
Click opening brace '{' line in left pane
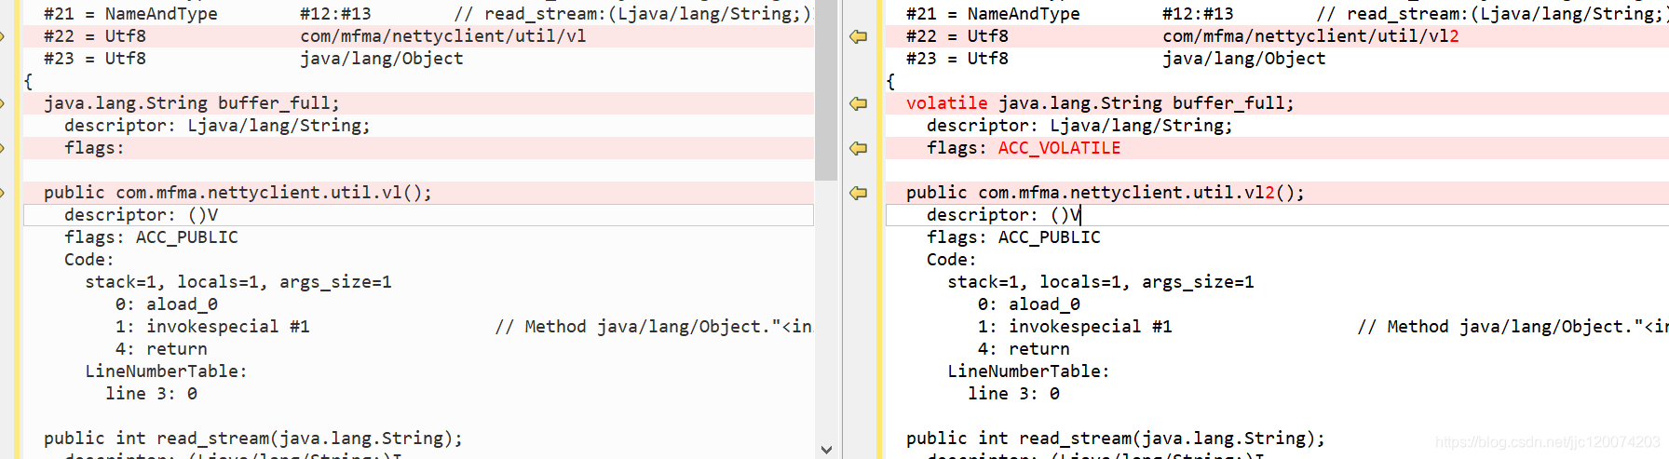pos(28,81)
